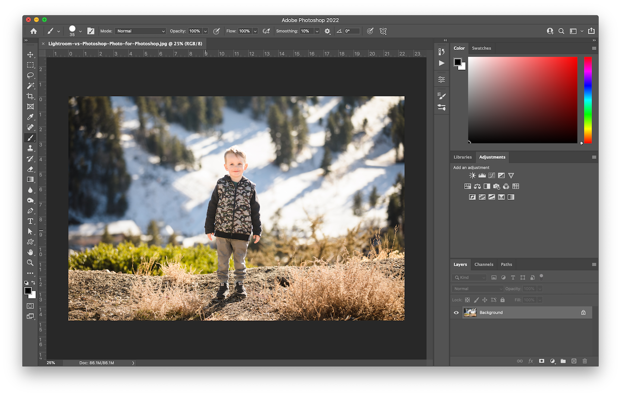Toggle pressure for size button
The height and width of the screenshot is (396, 621).
pos(370,31)
